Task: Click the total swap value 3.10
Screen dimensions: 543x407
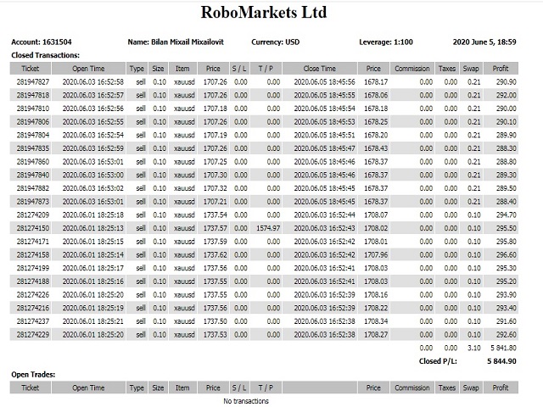Action: pos(473,348)
